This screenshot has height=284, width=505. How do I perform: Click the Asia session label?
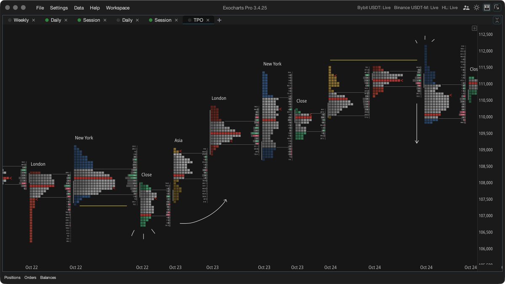(x=178, y=141)
